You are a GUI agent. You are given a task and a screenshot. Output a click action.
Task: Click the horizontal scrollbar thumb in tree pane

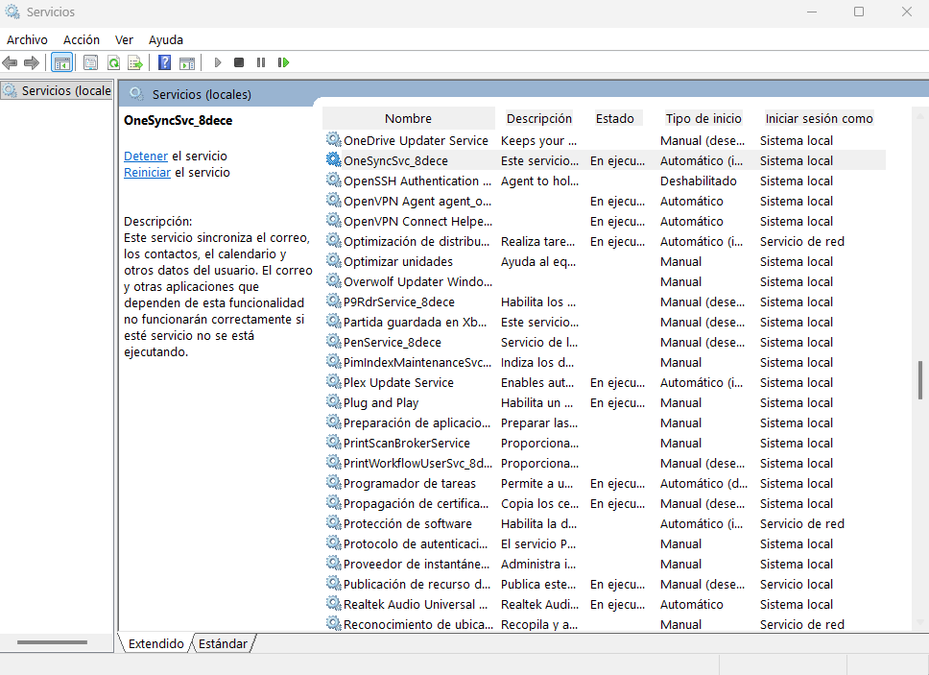point(52,641)
